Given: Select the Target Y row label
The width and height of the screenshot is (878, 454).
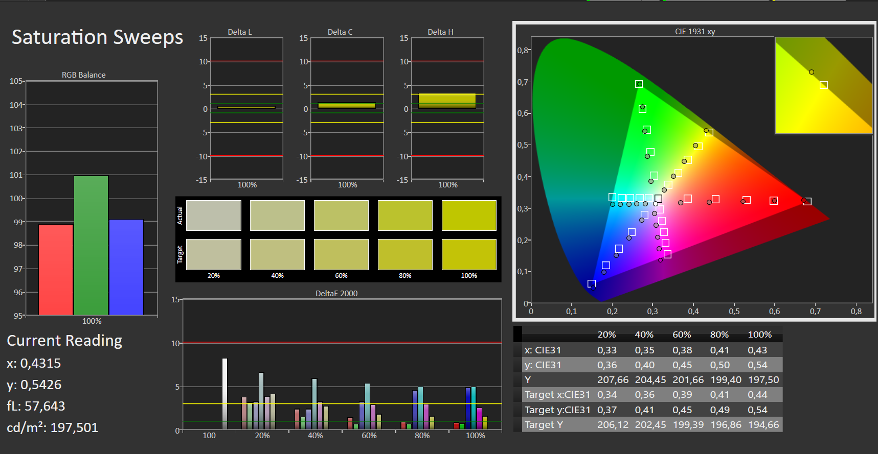Looking at the screenshot, I should pos(544,424).
